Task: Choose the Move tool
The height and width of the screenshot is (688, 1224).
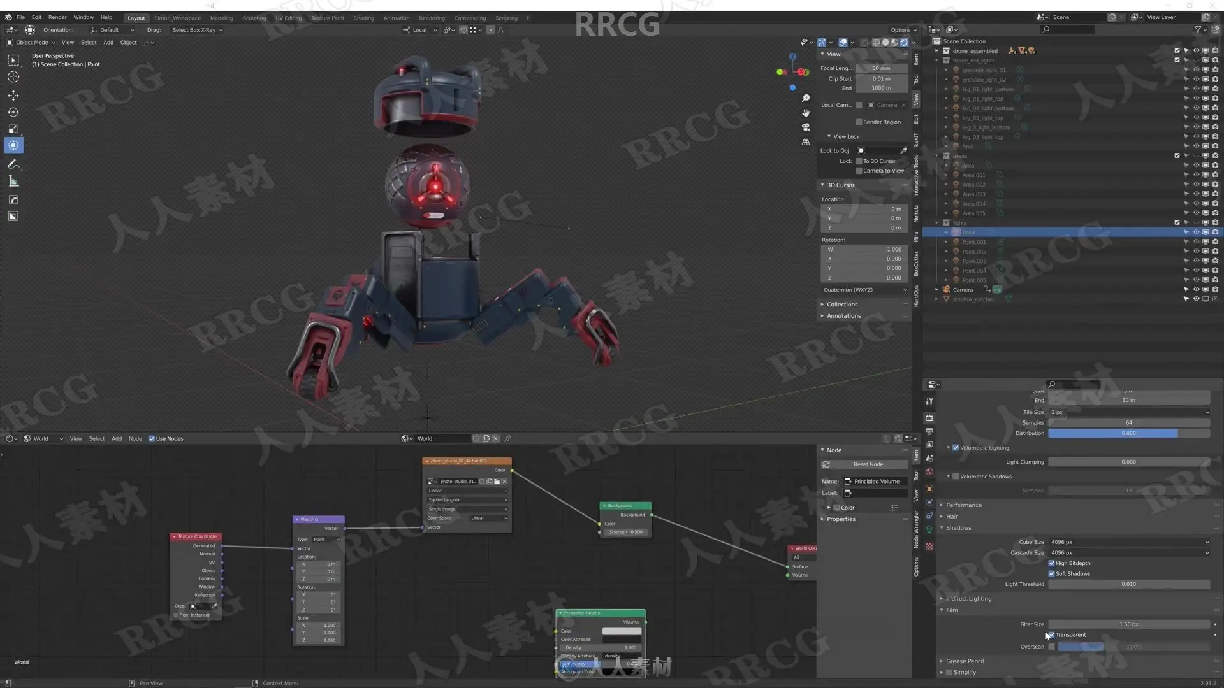Action: coord(13,95)
